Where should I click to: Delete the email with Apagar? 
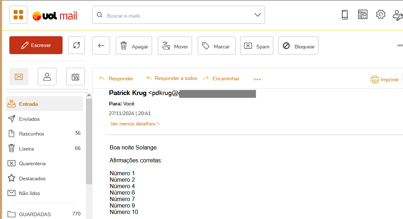click(x=134, y=46)
